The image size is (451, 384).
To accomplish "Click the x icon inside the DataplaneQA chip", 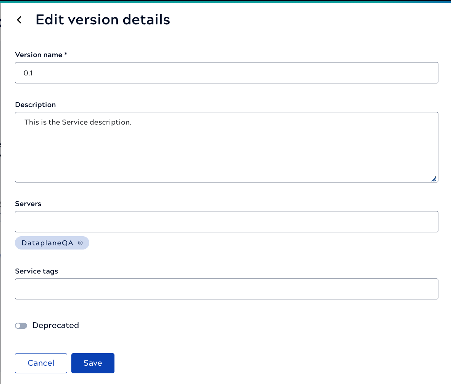I will (80, 242).
